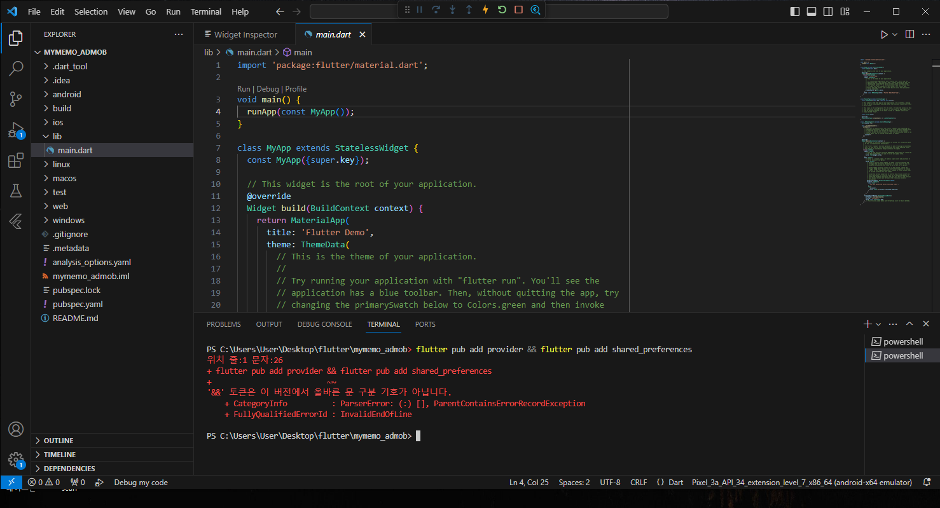The height and width of the screenshot is (508, 940).
Task: Open the Search view in the activity bar
Action: pyautogui.click(x=16, y=69)
